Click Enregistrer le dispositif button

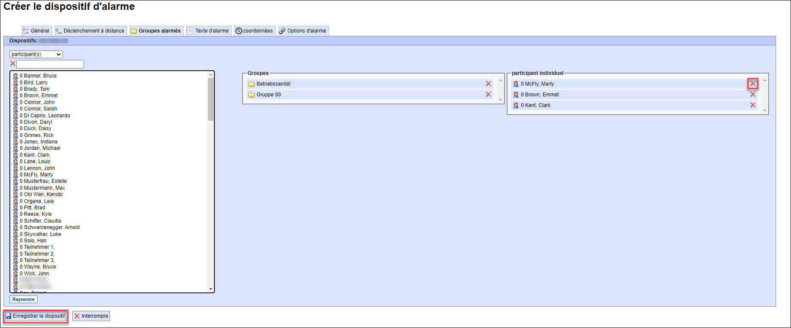coord(36,316)
